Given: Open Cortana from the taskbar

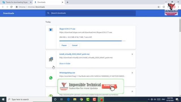Looking at the screenshot, I should tap(55, 99).
